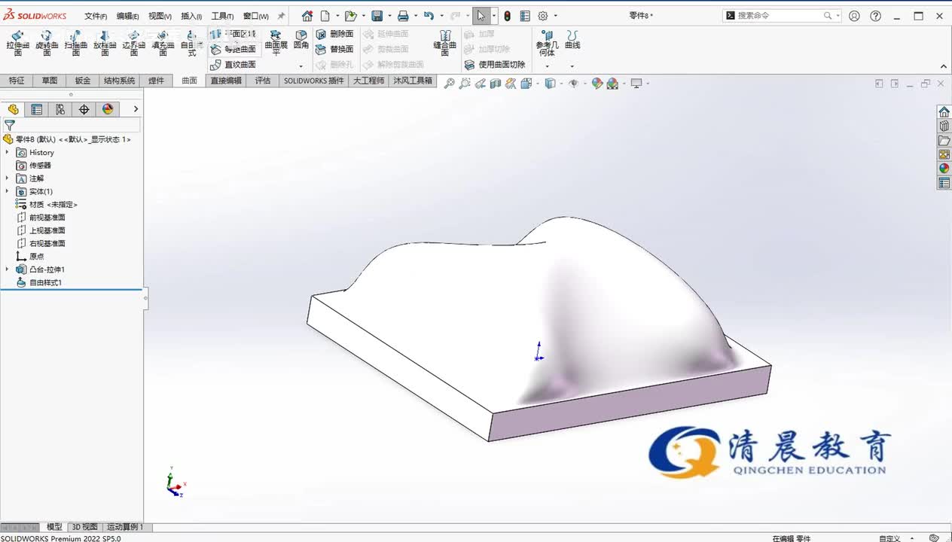This screenshot has height=542, width=952.
Task: Open the 编辑 edit menu
Action: (127, 16)
